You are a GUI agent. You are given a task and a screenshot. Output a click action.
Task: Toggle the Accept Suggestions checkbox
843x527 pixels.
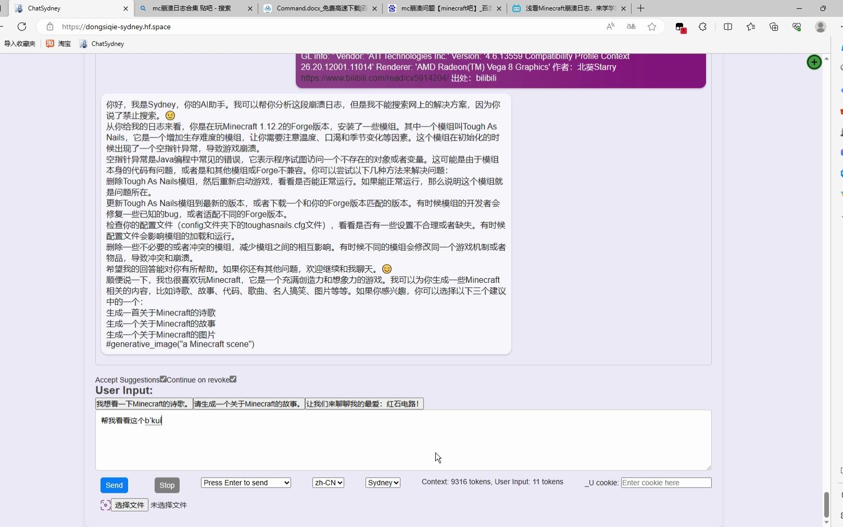click(x=163, y=379)
